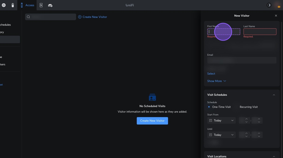Close the New Visitor panel
283x158 pixels.
[276, 16]
